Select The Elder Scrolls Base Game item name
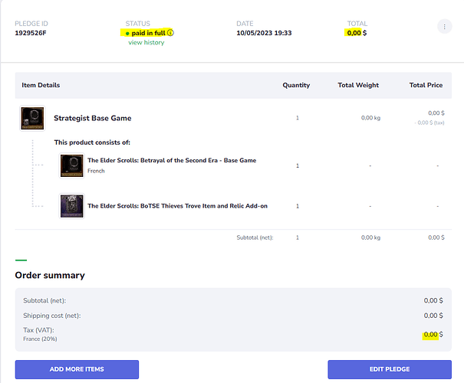The width and height of the screenshot is (464, 383). (172, 160)
